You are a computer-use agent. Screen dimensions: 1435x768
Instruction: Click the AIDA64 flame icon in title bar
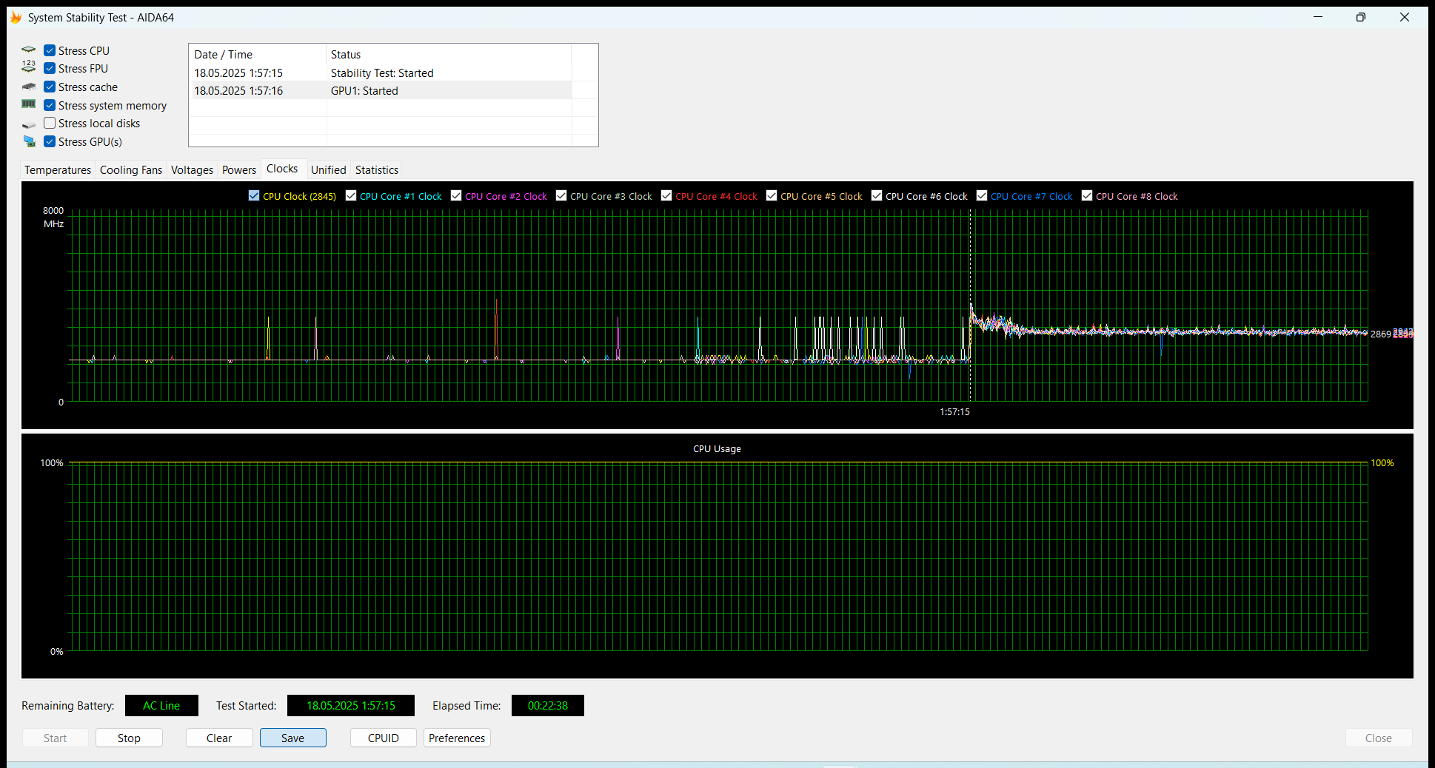pos(16,17)
